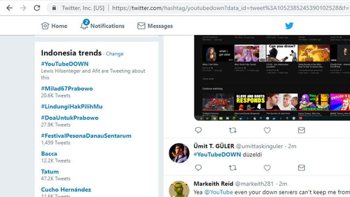Navigate back using the browser arrow
350x197 pixels.
[9, 8]
